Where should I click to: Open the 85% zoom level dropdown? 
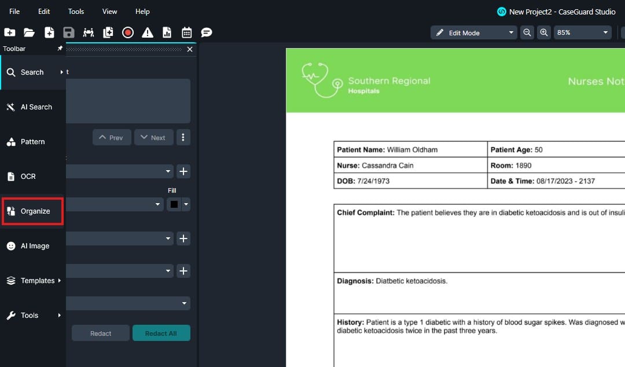(x=582, y=32)
